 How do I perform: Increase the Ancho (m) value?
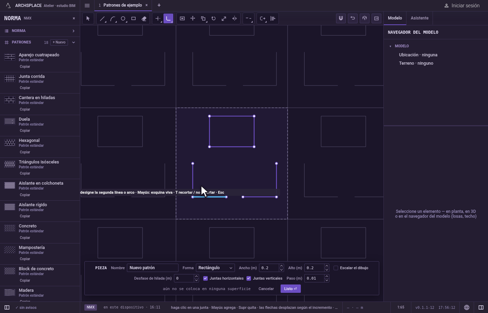tap(281, 266)
